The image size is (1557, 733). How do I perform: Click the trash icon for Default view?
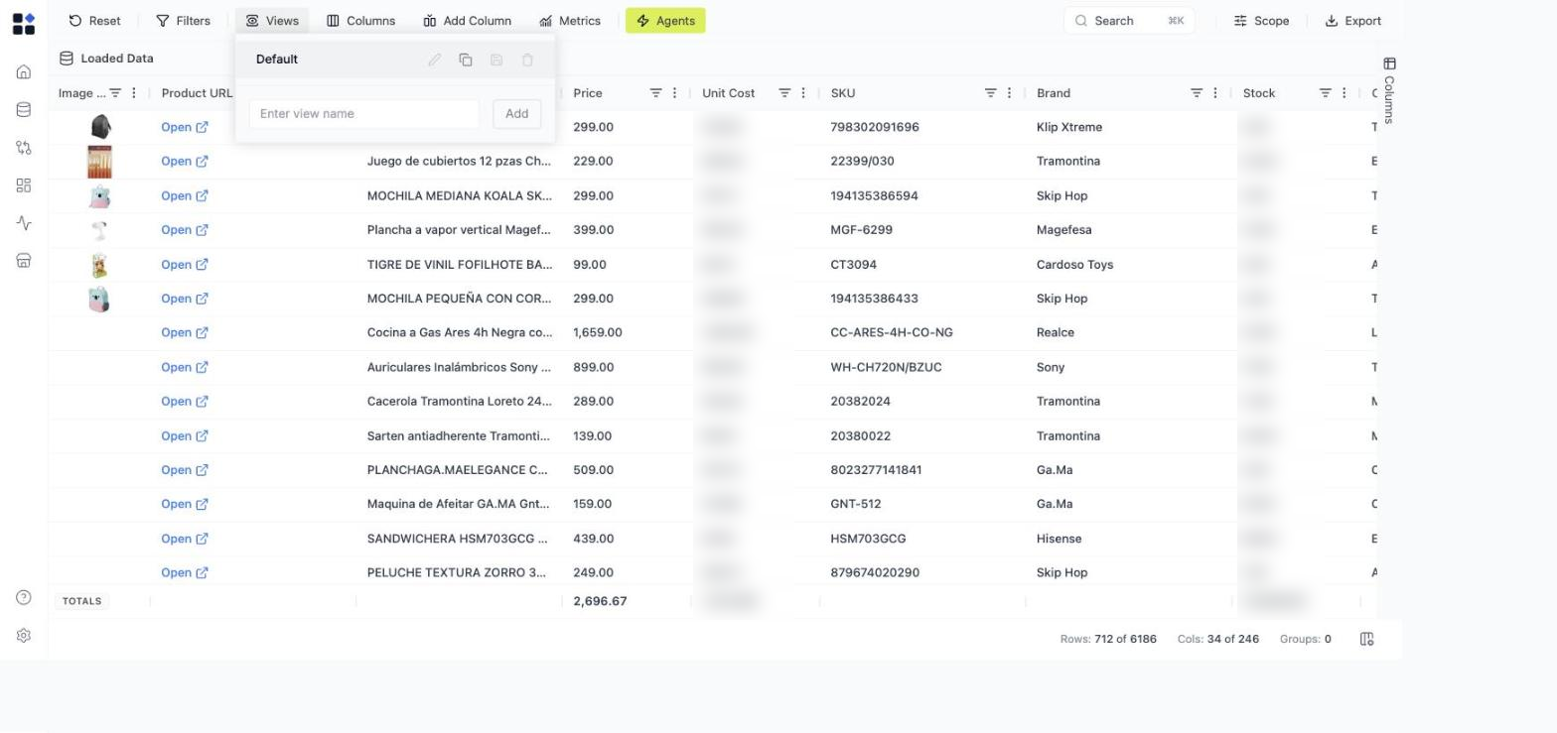click(x=527, y=60)
